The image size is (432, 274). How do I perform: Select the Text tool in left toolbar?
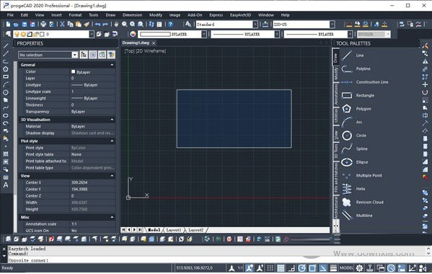(x=6, y=185)
